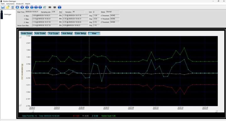Screen dimensions: 226x121
Task: Click the 10:57:21 time axis label
Action: point(156,108)
